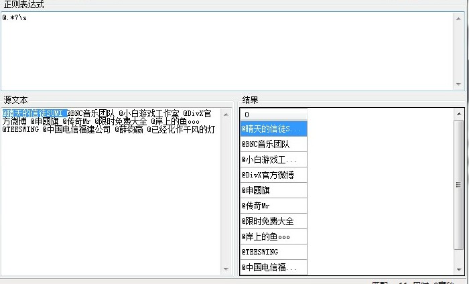Click the regex box scroll down arrow
This screenshot has height=284, width=469.
tap(458, 84)
